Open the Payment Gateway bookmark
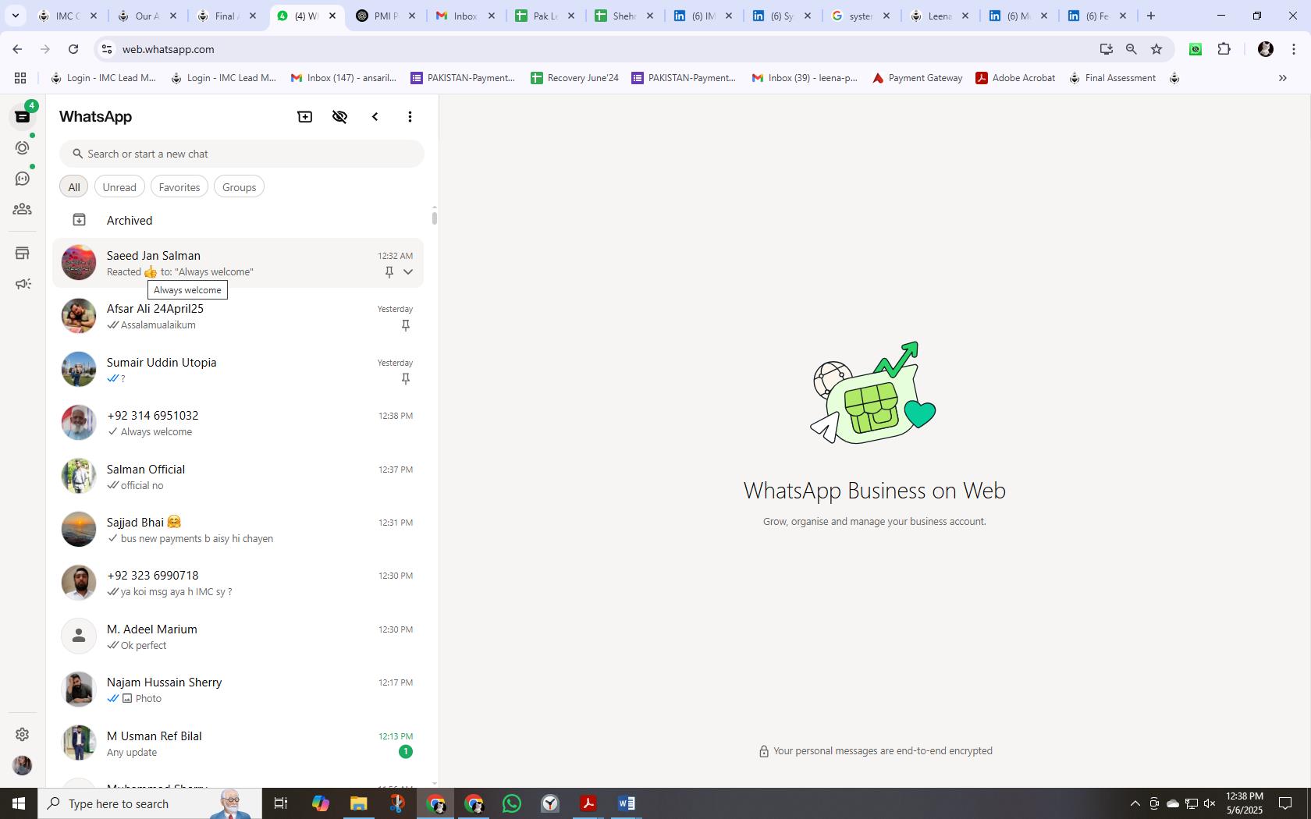This screenshot has width=1311, height=819. [917, 78]
